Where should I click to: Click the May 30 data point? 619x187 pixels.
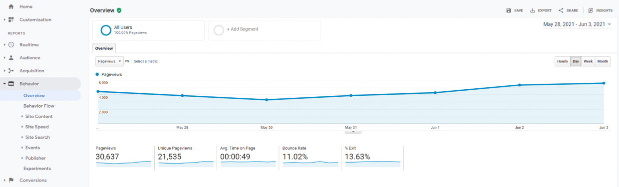(x=267, y=100)
